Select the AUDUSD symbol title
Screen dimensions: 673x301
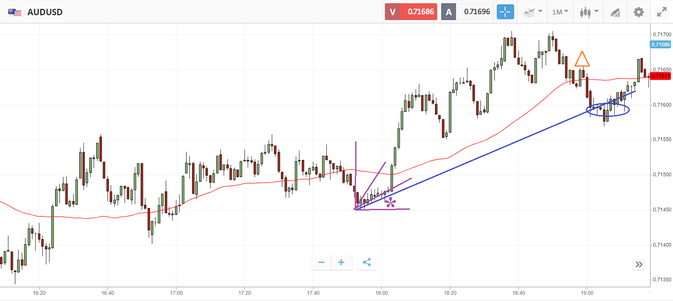point(45,12)
